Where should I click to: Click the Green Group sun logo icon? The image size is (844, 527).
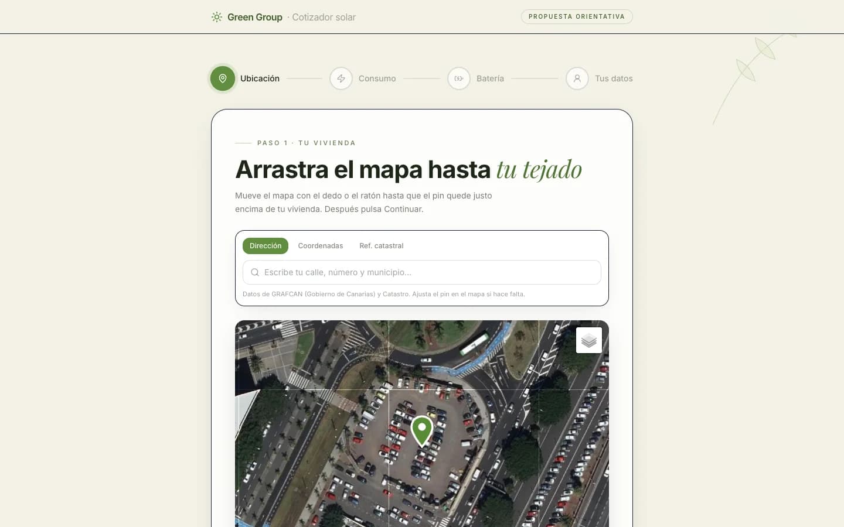tap(217, 17)
